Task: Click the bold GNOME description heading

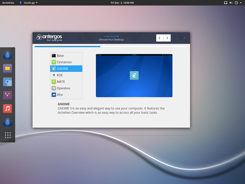Action: 64,104
